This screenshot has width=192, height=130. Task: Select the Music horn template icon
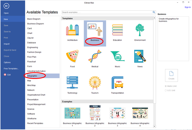coord(117,56)
